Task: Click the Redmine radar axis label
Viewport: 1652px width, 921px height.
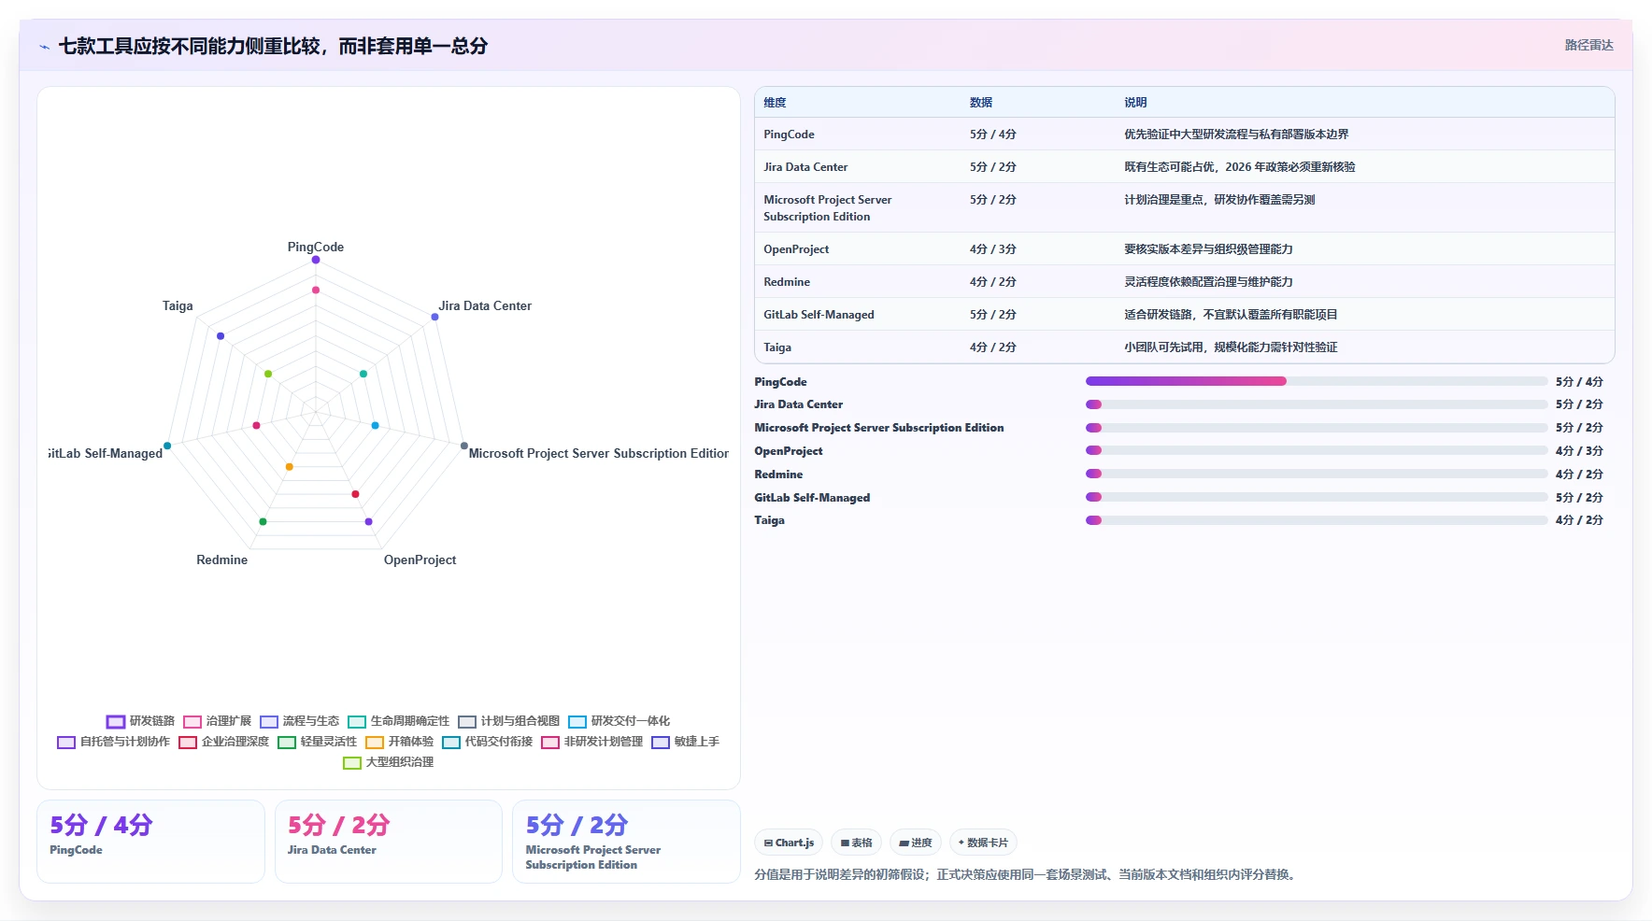Action: tap(221, 560)
